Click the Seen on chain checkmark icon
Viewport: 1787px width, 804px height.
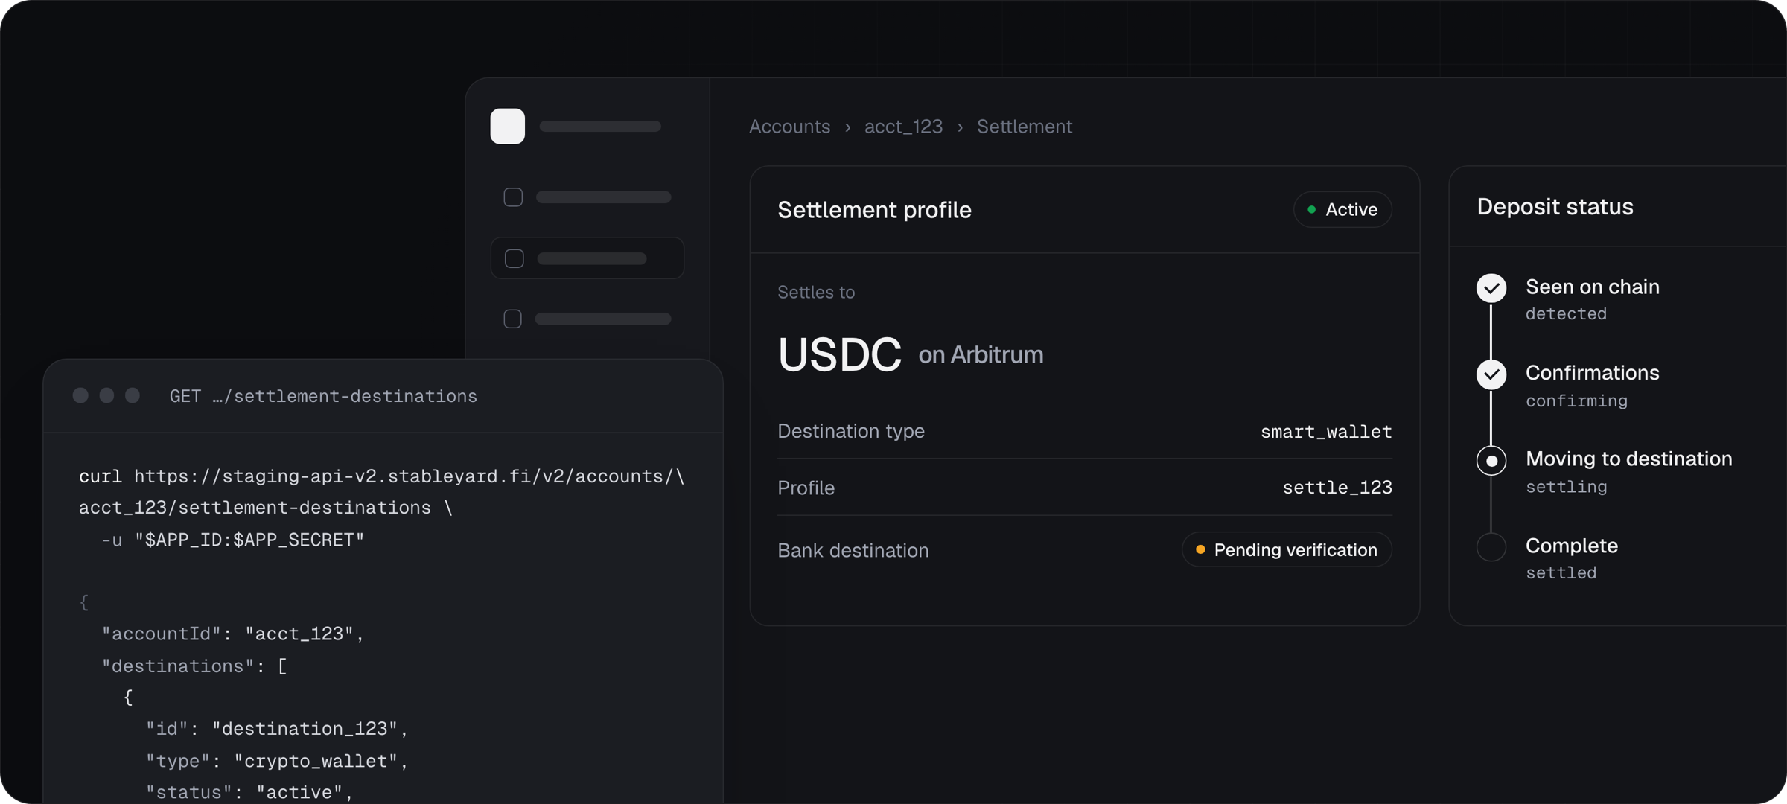point(1491,288)
